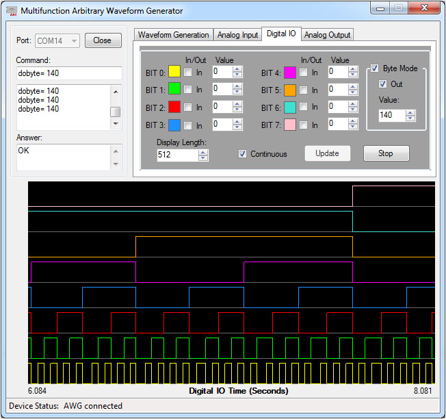Switch to the Analog Input tab
Screen dimensions: 446x419
pos(237,35)
